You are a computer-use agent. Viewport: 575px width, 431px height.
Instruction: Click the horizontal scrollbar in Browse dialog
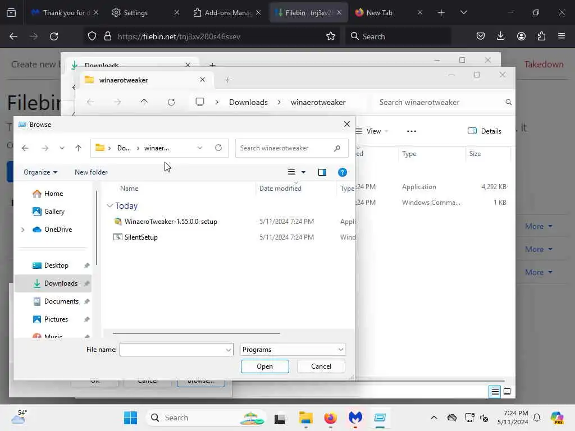196,333
